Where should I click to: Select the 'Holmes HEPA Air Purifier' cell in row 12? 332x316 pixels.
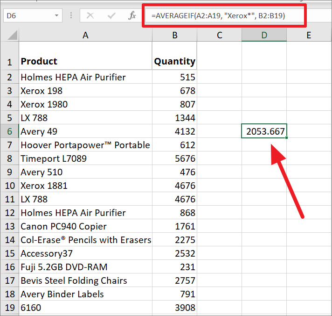click(x=85, y=213)
